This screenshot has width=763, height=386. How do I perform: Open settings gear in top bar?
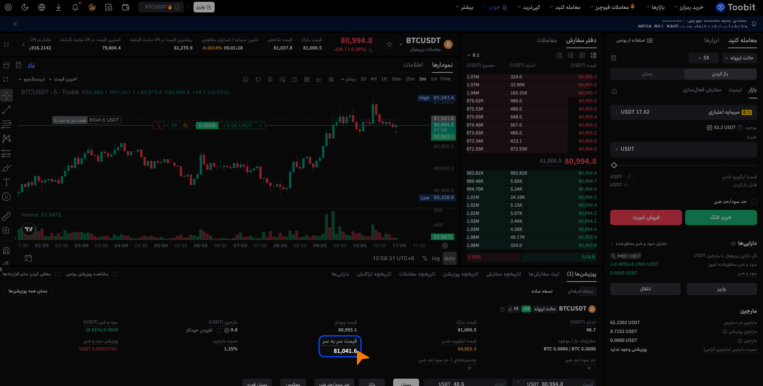8,7
